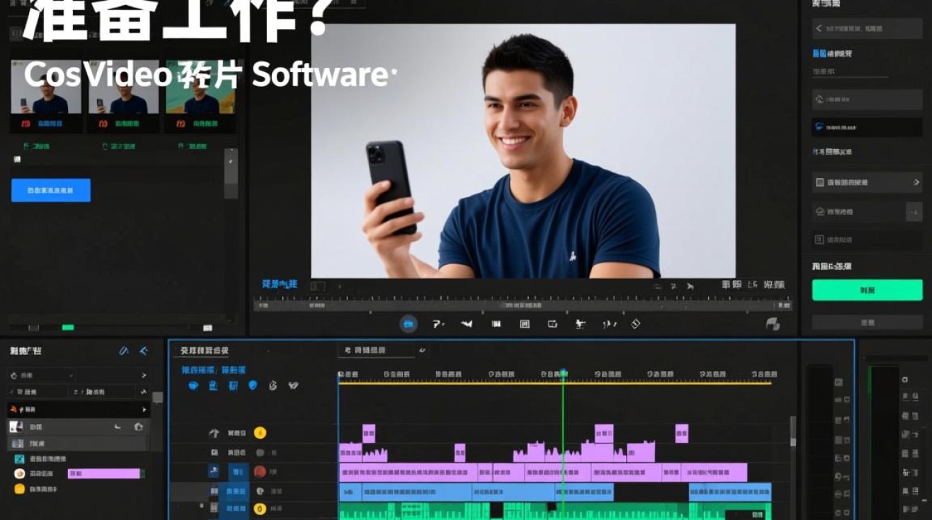
Task: Click the blue label at the preview's lower left
Action: pyautogui.click(x=279, y=284)
